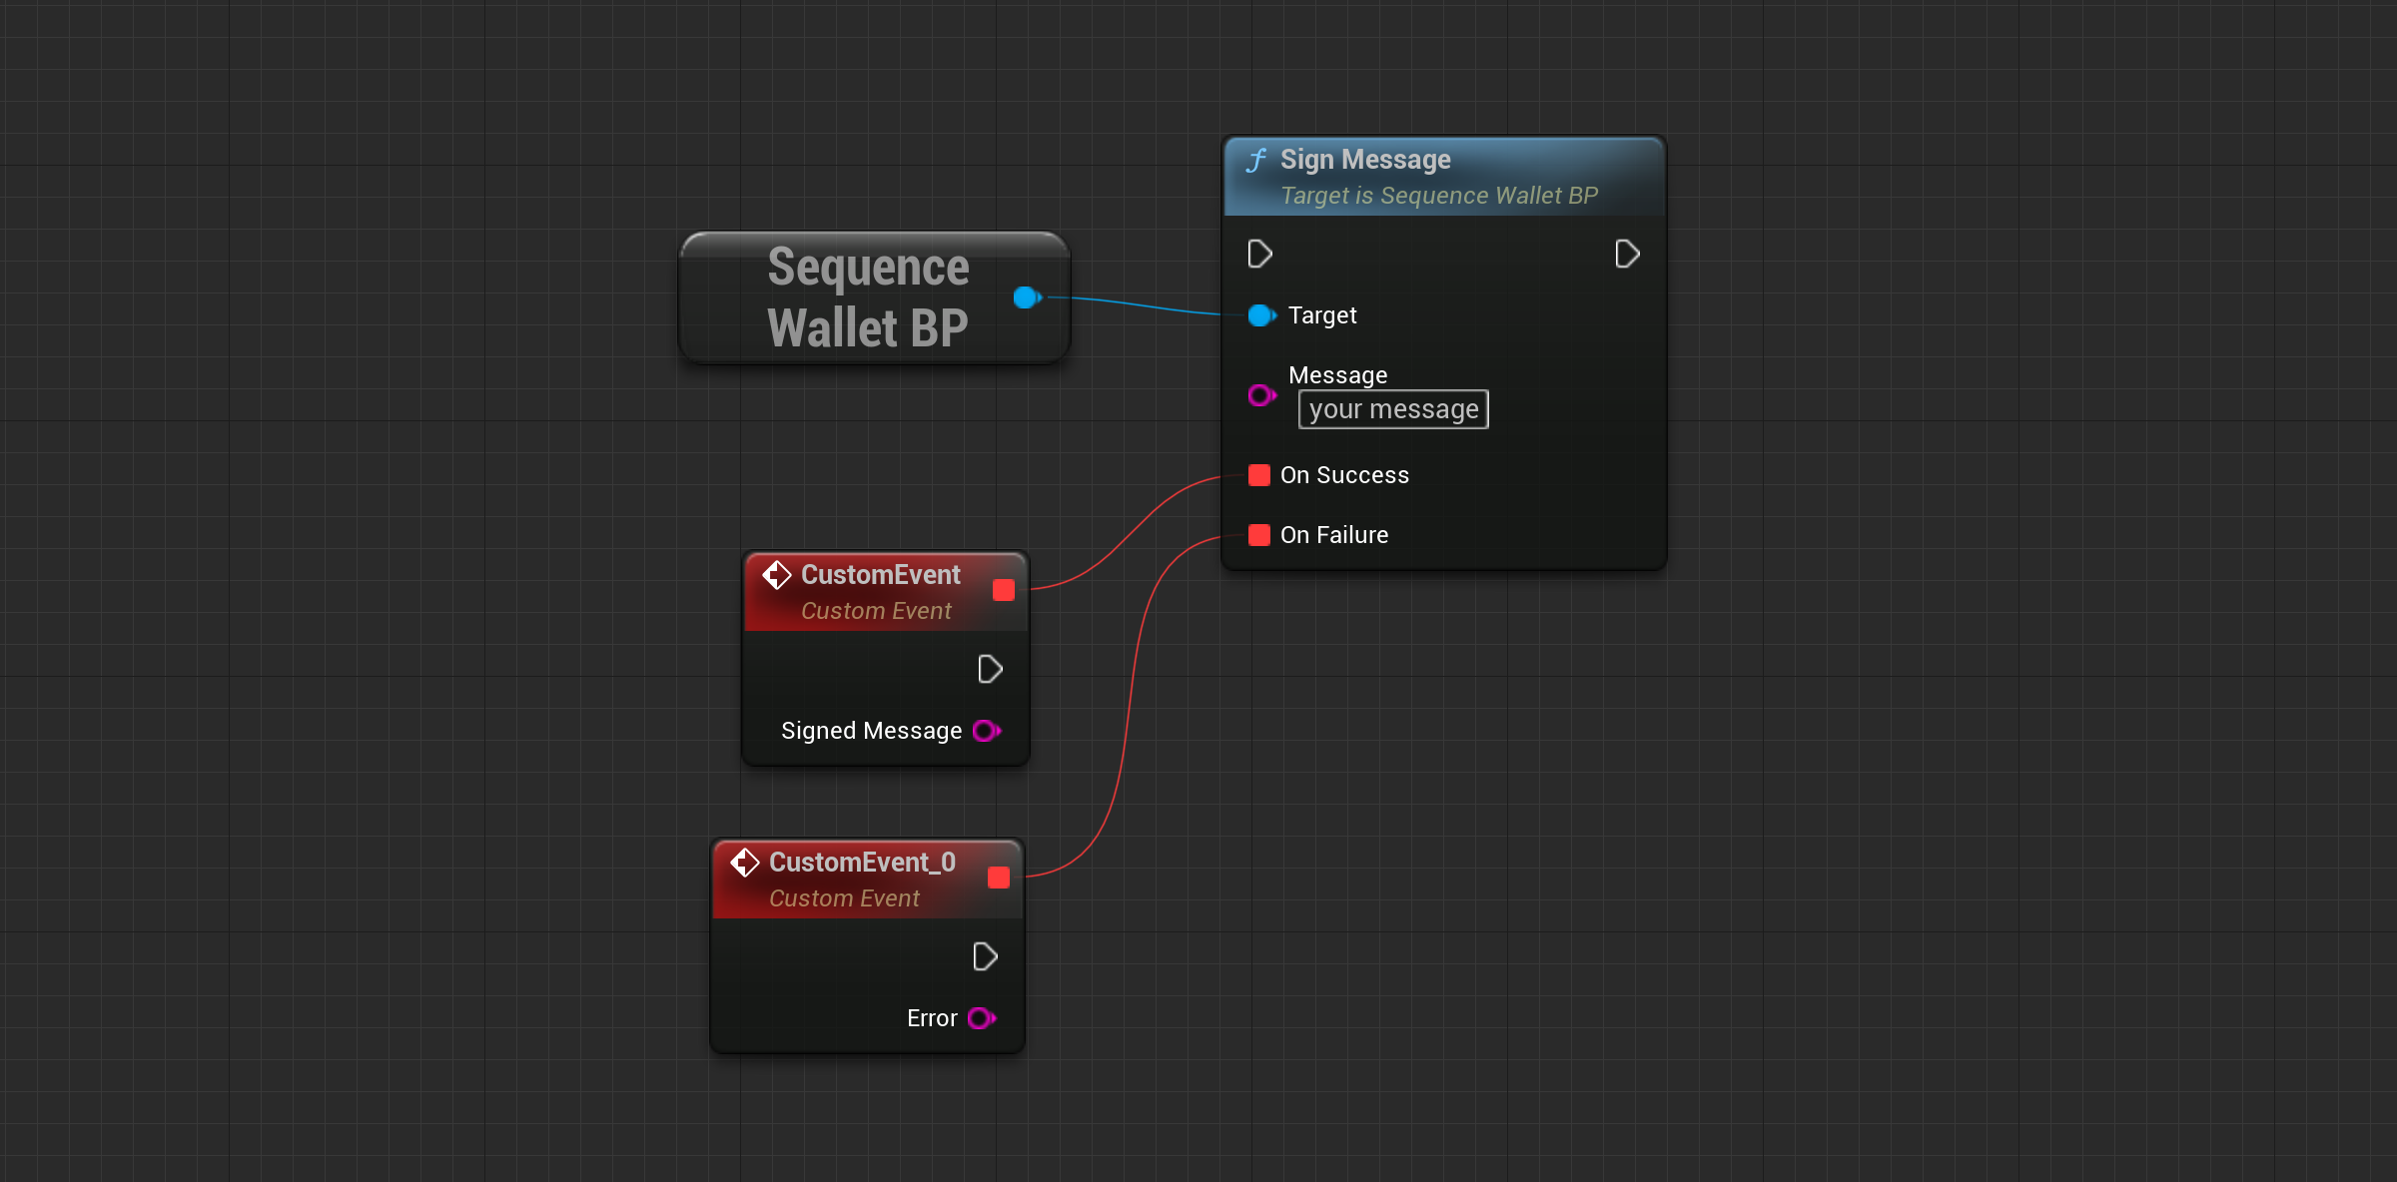Select the Sequence Wallet BP variable node
The image size is (2397, 1182).
[867, 297]
